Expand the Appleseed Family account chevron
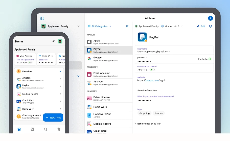 click(78, 26)
